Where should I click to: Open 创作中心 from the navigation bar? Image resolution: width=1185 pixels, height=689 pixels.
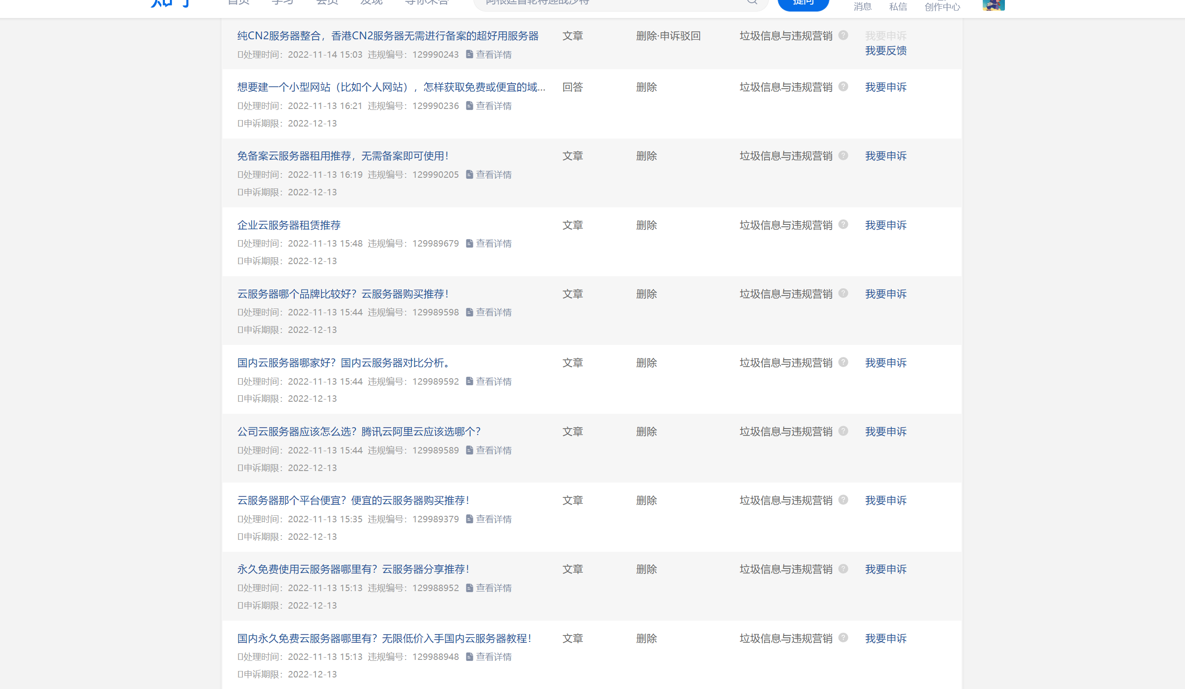point(942,6)
